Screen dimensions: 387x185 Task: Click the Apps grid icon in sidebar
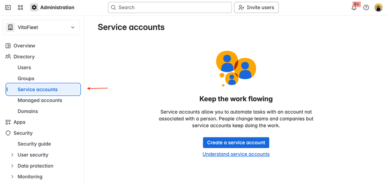click(8, 122)
